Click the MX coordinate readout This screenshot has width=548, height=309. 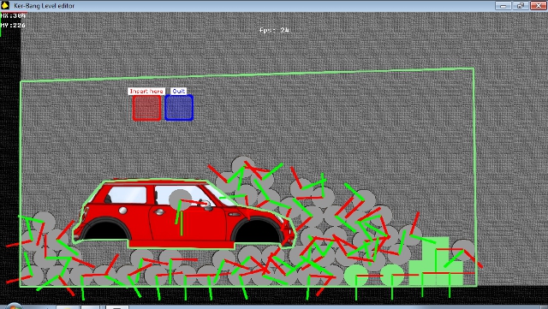(x=13, y=15)
